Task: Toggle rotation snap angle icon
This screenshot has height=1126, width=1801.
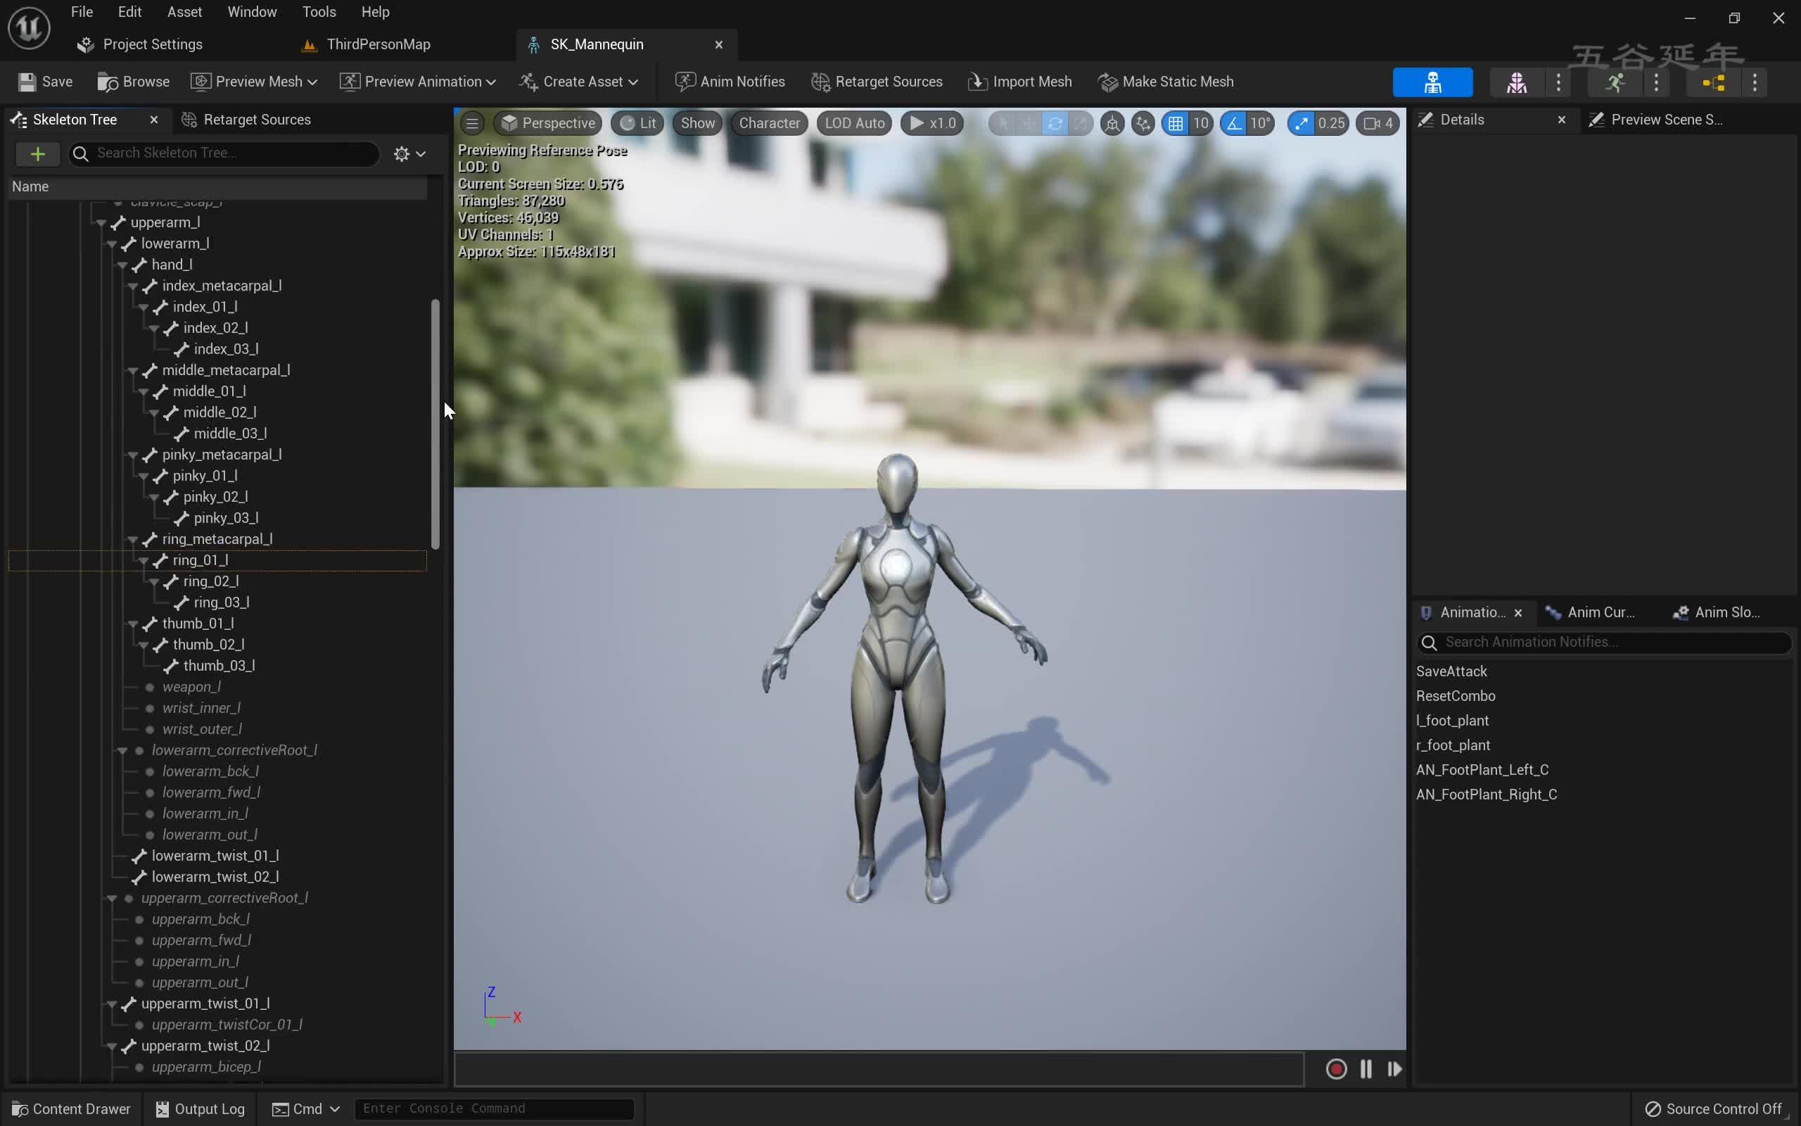Action: (x=1234, y=124)
